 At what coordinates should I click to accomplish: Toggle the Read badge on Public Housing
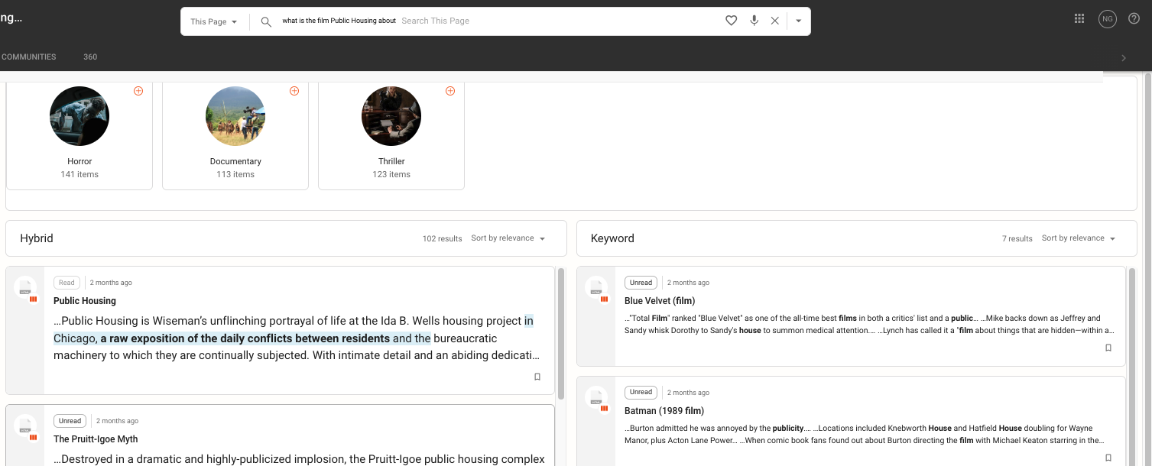(x=67, y=283)
